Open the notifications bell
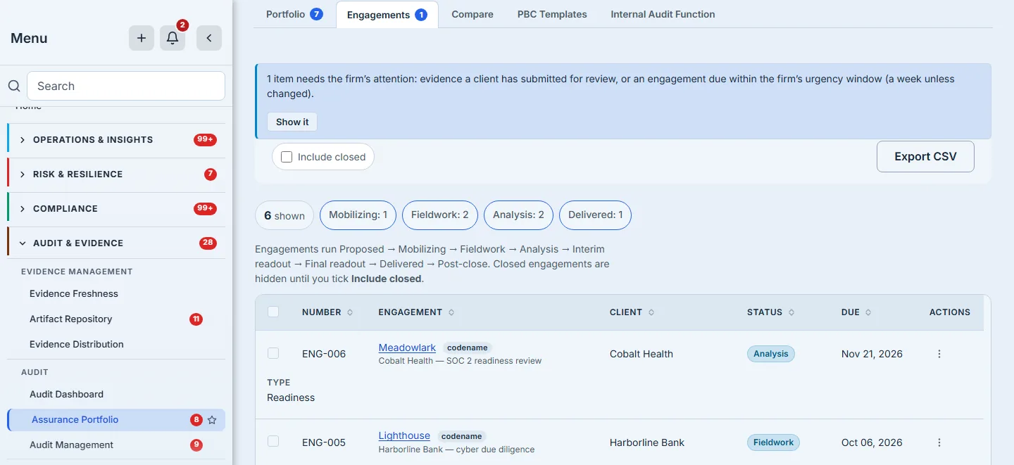This screenshot has height=465, width=1014. coord(173,38)
